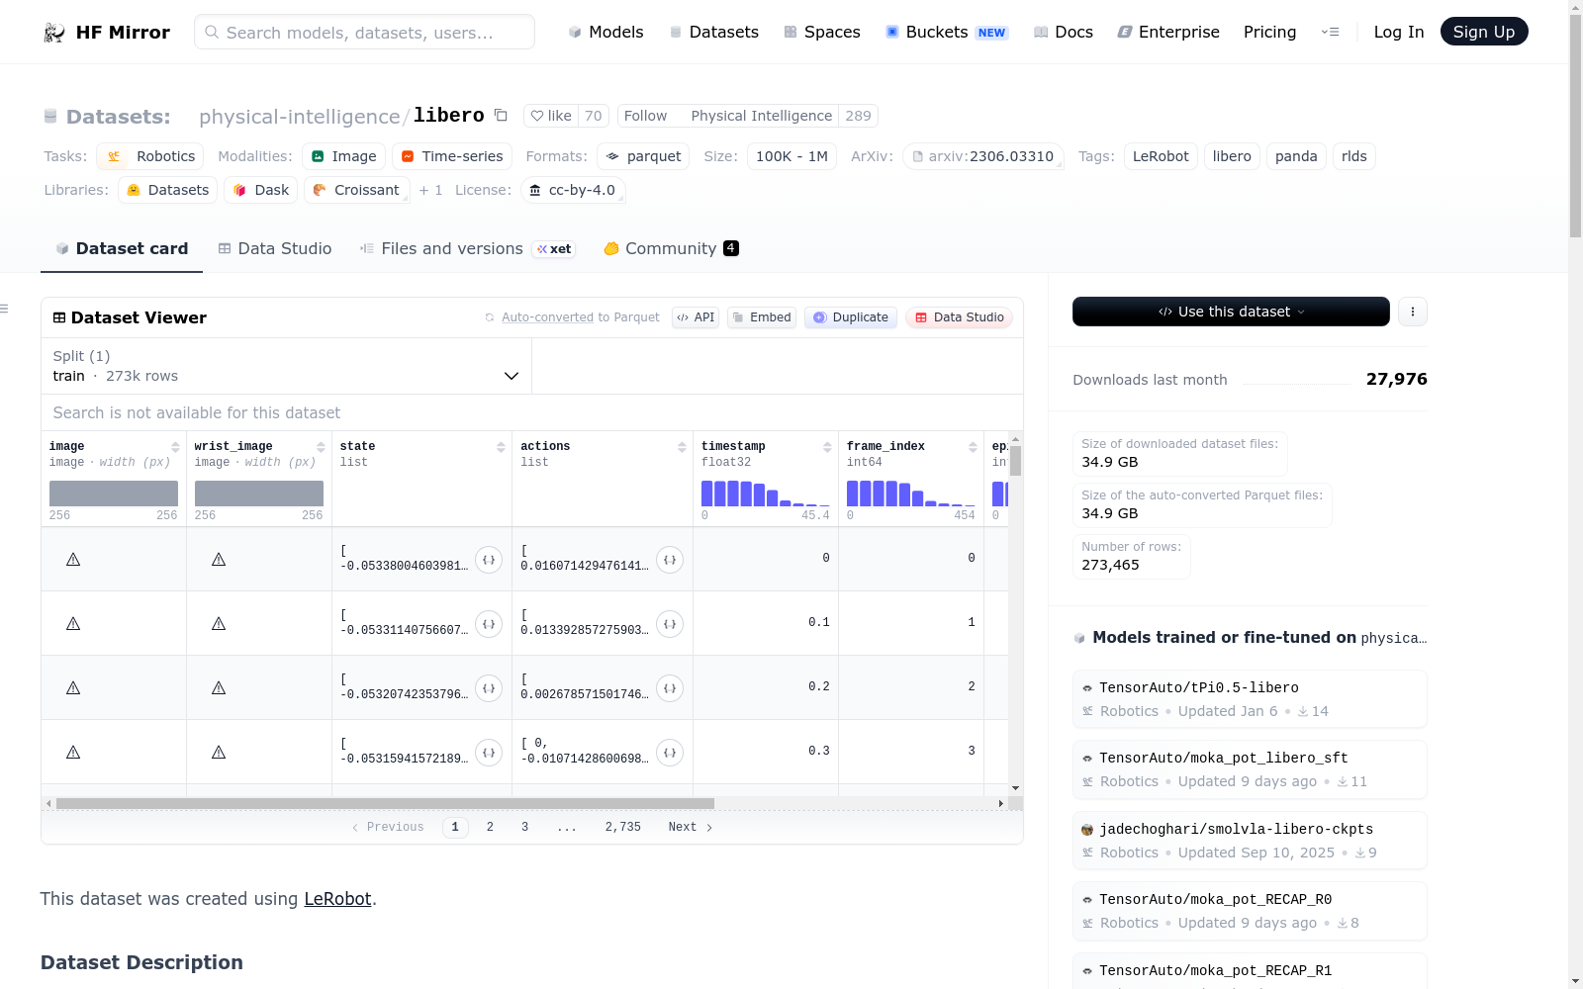Click wrist_image warning icon in frame_index 0 row
Image resolution: width=1583 pixels, height=989 pixels.
(x=219, y=560)
